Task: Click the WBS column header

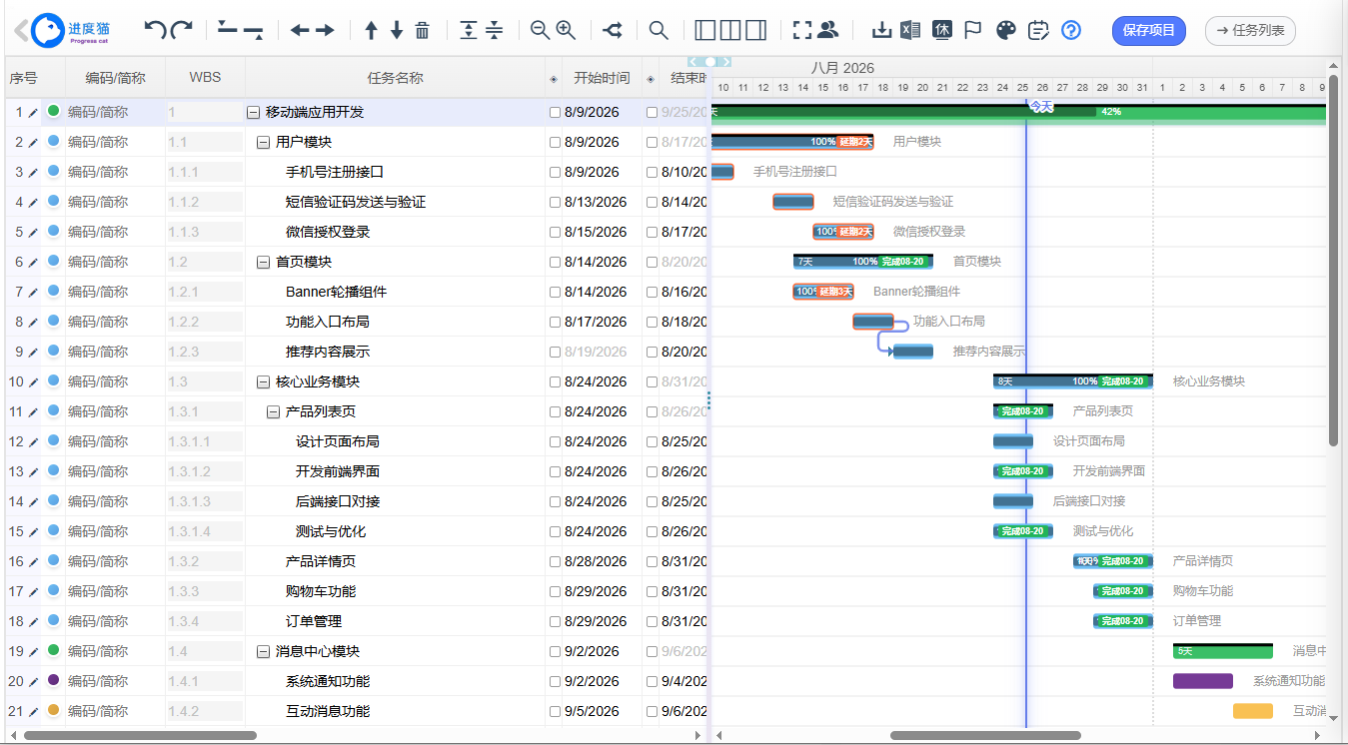Action: [x=205, y=77]
